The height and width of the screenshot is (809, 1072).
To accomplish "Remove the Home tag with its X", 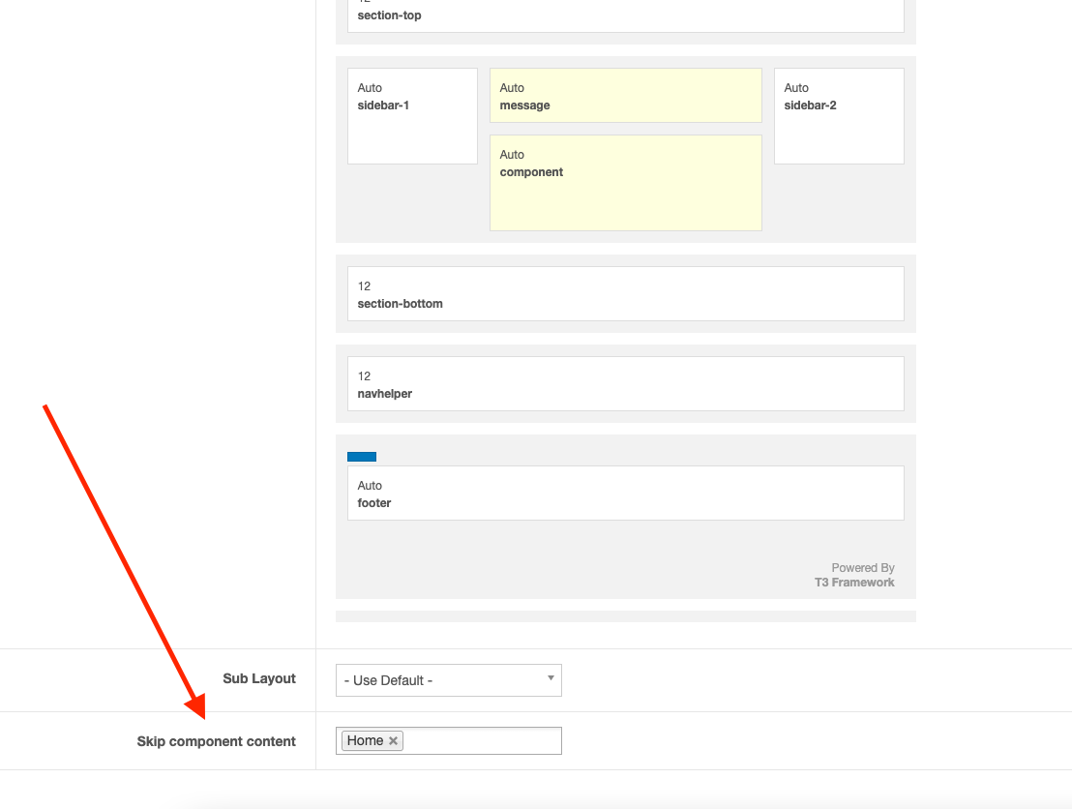I will (393, 741).
